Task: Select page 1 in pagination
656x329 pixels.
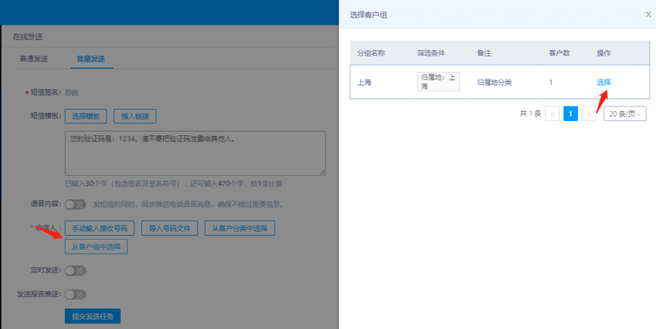Action: click(571, 114)
